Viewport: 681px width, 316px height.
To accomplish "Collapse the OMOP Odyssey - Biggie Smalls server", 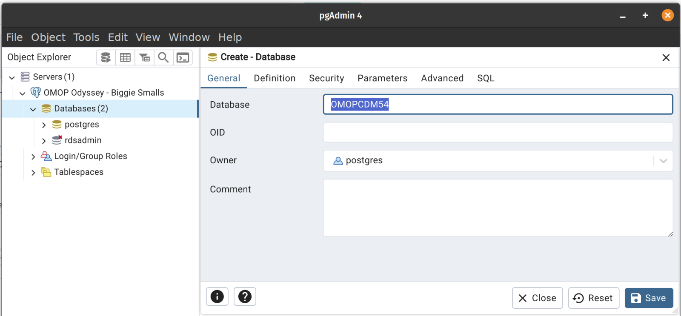I will coord(23,93).
